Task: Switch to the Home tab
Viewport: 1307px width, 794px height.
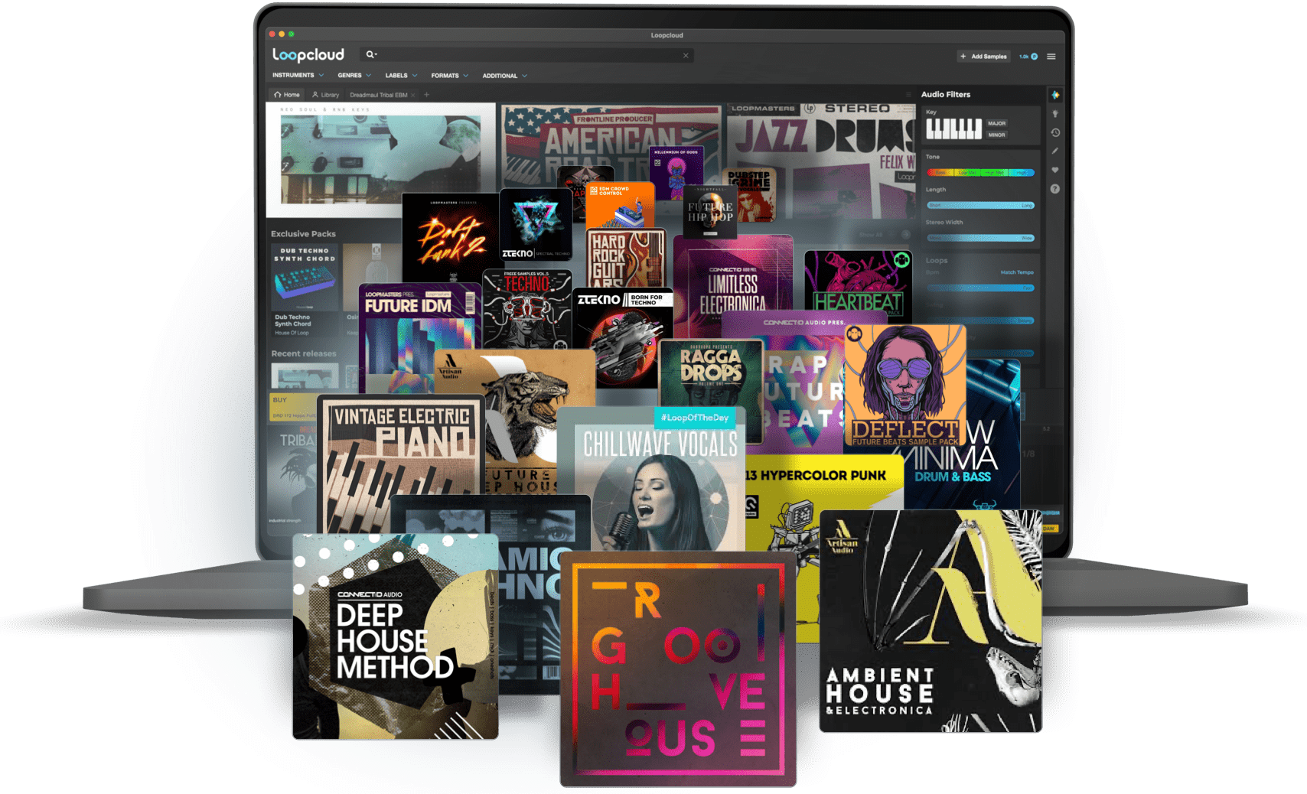Action: (x=287, y=95)
